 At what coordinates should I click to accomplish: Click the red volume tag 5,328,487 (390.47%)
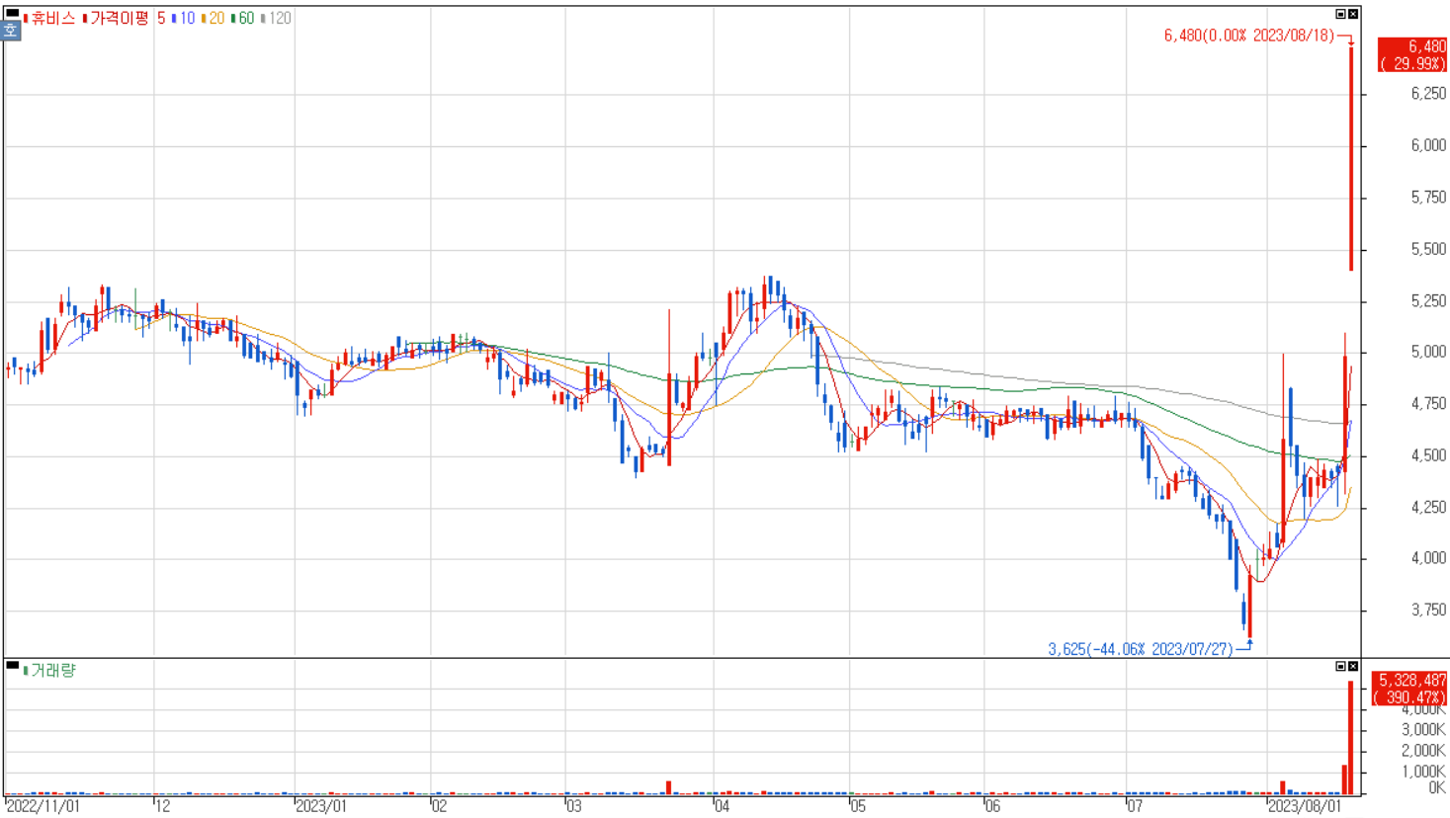click(x=1409, y=689)
